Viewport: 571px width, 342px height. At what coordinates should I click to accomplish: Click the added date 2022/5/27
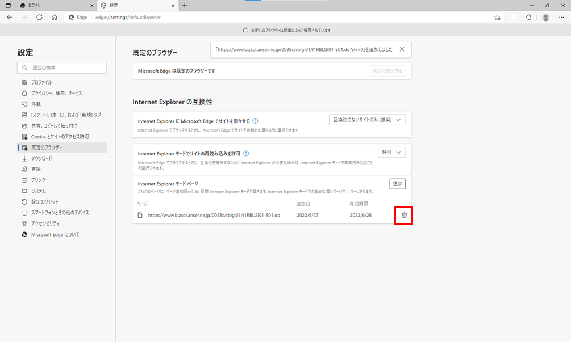[307, 215]
